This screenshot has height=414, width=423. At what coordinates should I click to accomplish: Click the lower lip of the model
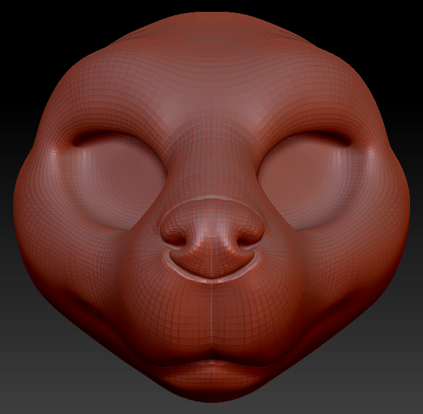211,381
